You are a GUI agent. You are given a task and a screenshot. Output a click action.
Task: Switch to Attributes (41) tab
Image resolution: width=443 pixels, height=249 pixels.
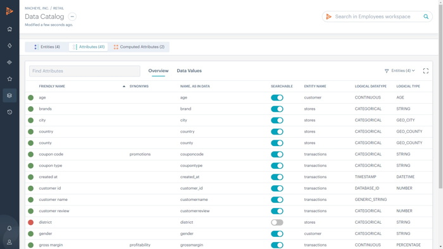tap(89, 47)
